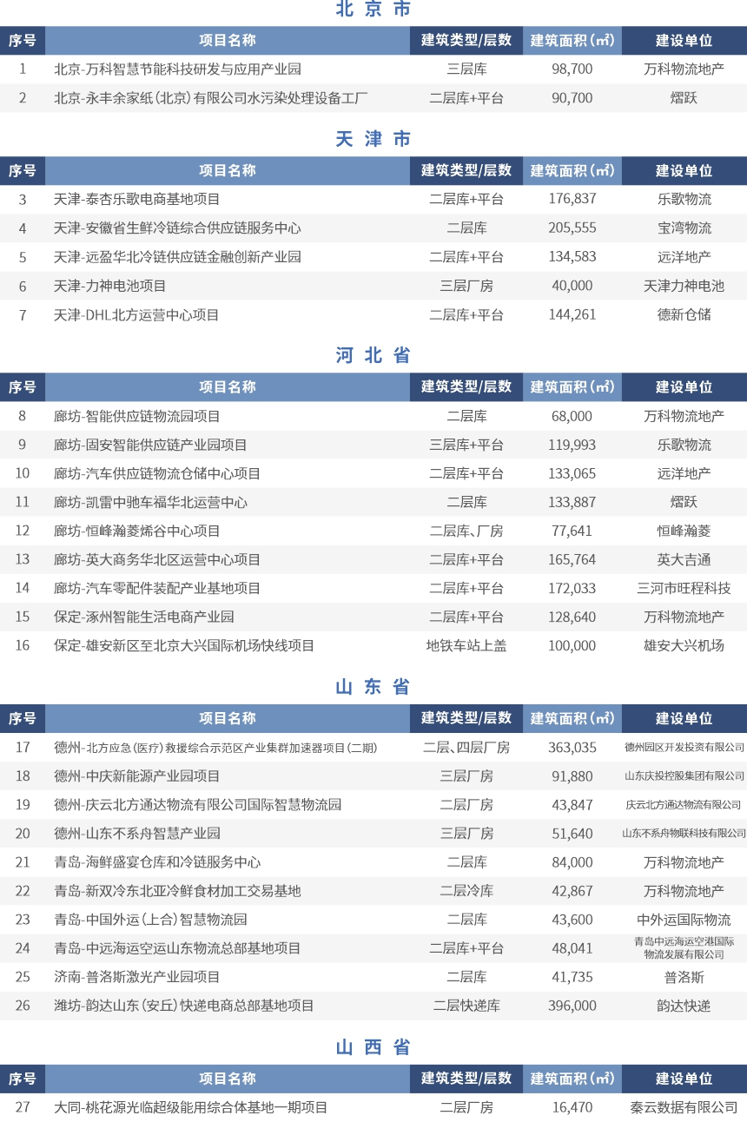Screen dimensions: 747x1122
Task: Click construction unit 宝湾物流
Action: (684, 228)
